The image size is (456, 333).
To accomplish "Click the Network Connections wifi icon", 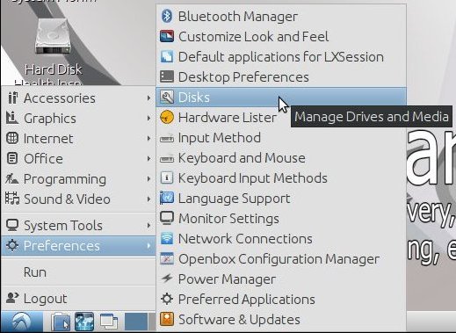I will [167, 239].
